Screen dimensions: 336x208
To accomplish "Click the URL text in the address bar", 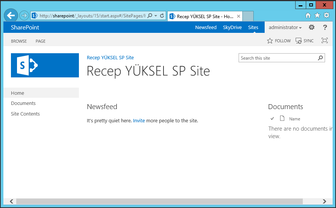I will pos(92,16).
